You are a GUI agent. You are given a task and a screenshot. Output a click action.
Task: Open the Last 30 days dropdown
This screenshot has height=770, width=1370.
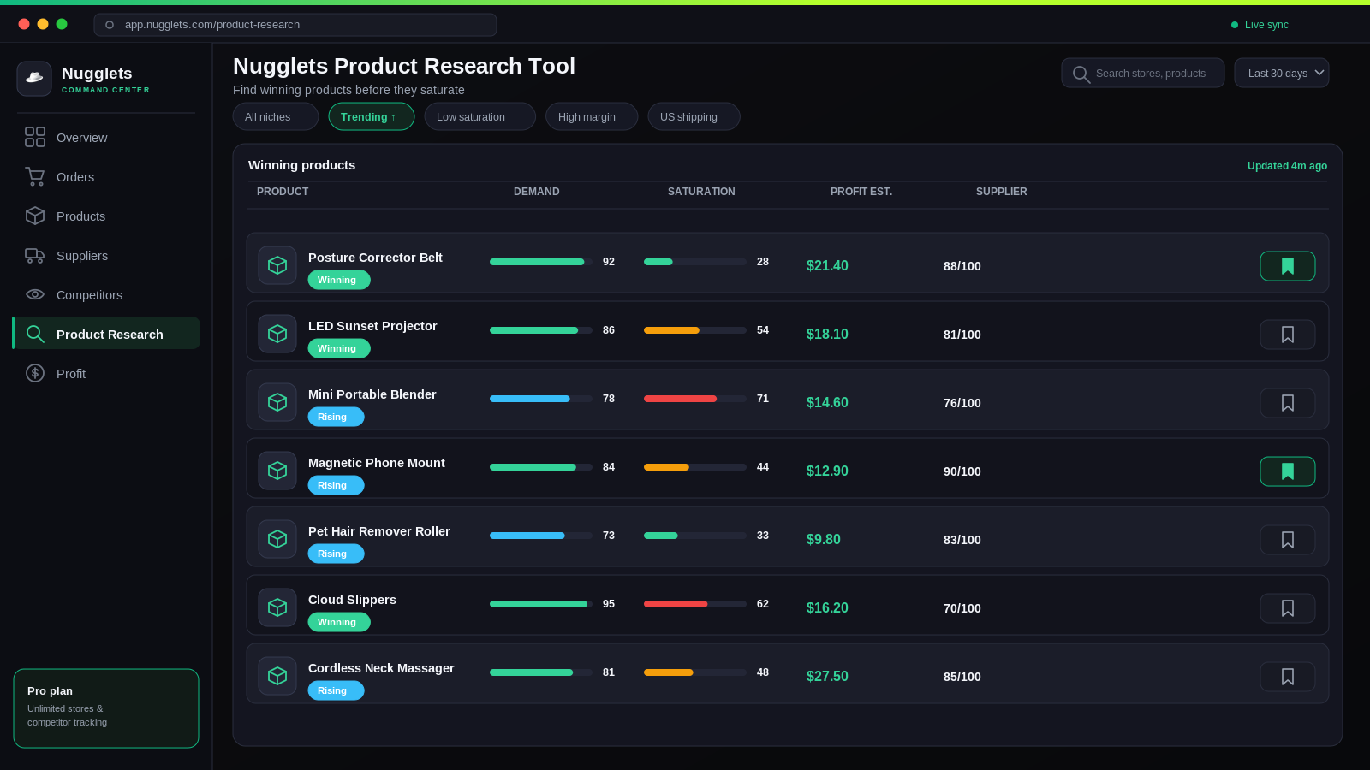coord(1282,73)
